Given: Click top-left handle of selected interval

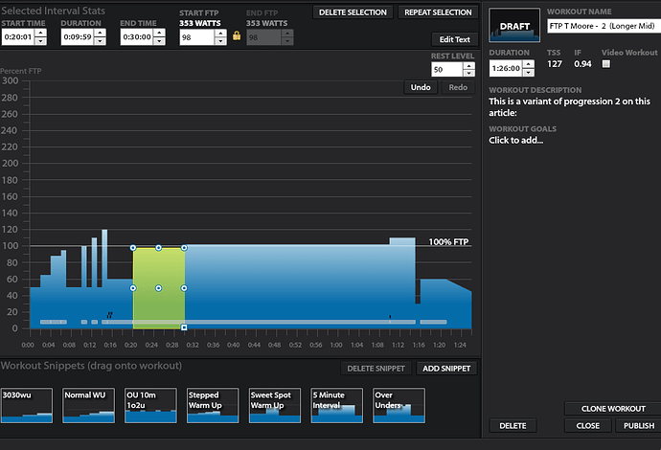Looking at the screenshot, I should tap(133, 248).
